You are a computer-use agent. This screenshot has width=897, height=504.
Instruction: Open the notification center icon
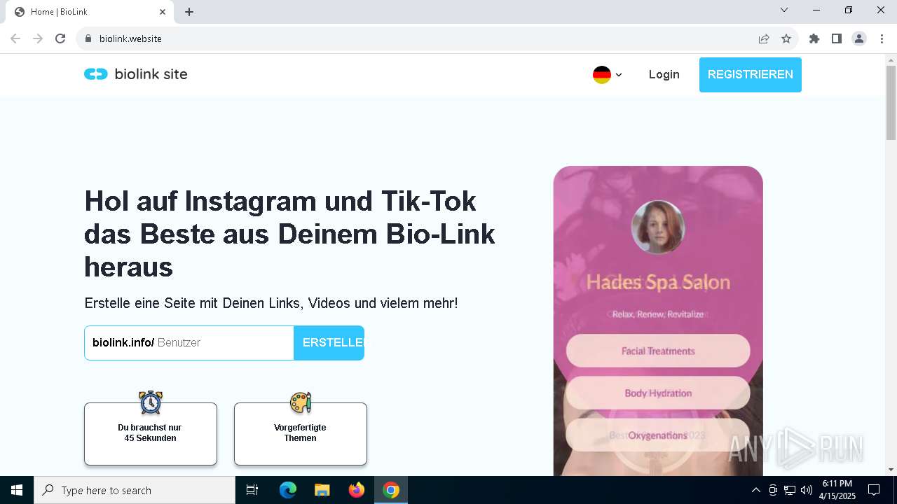(874, 490)
